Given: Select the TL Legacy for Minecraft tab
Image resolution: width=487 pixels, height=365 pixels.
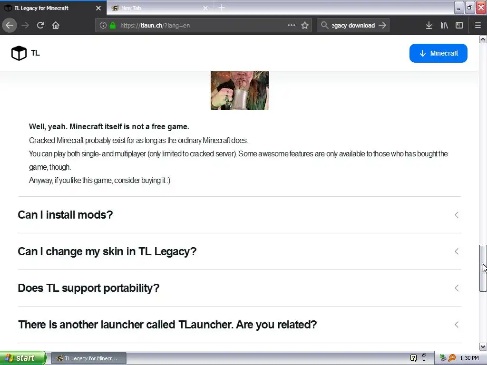Looking at the screenshot, I should tap(53, 8).
